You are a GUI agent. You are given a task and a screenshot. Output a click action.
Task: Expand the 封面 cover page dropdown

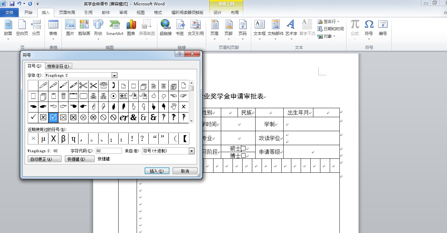pyautogui.click(x=8, y=39)
